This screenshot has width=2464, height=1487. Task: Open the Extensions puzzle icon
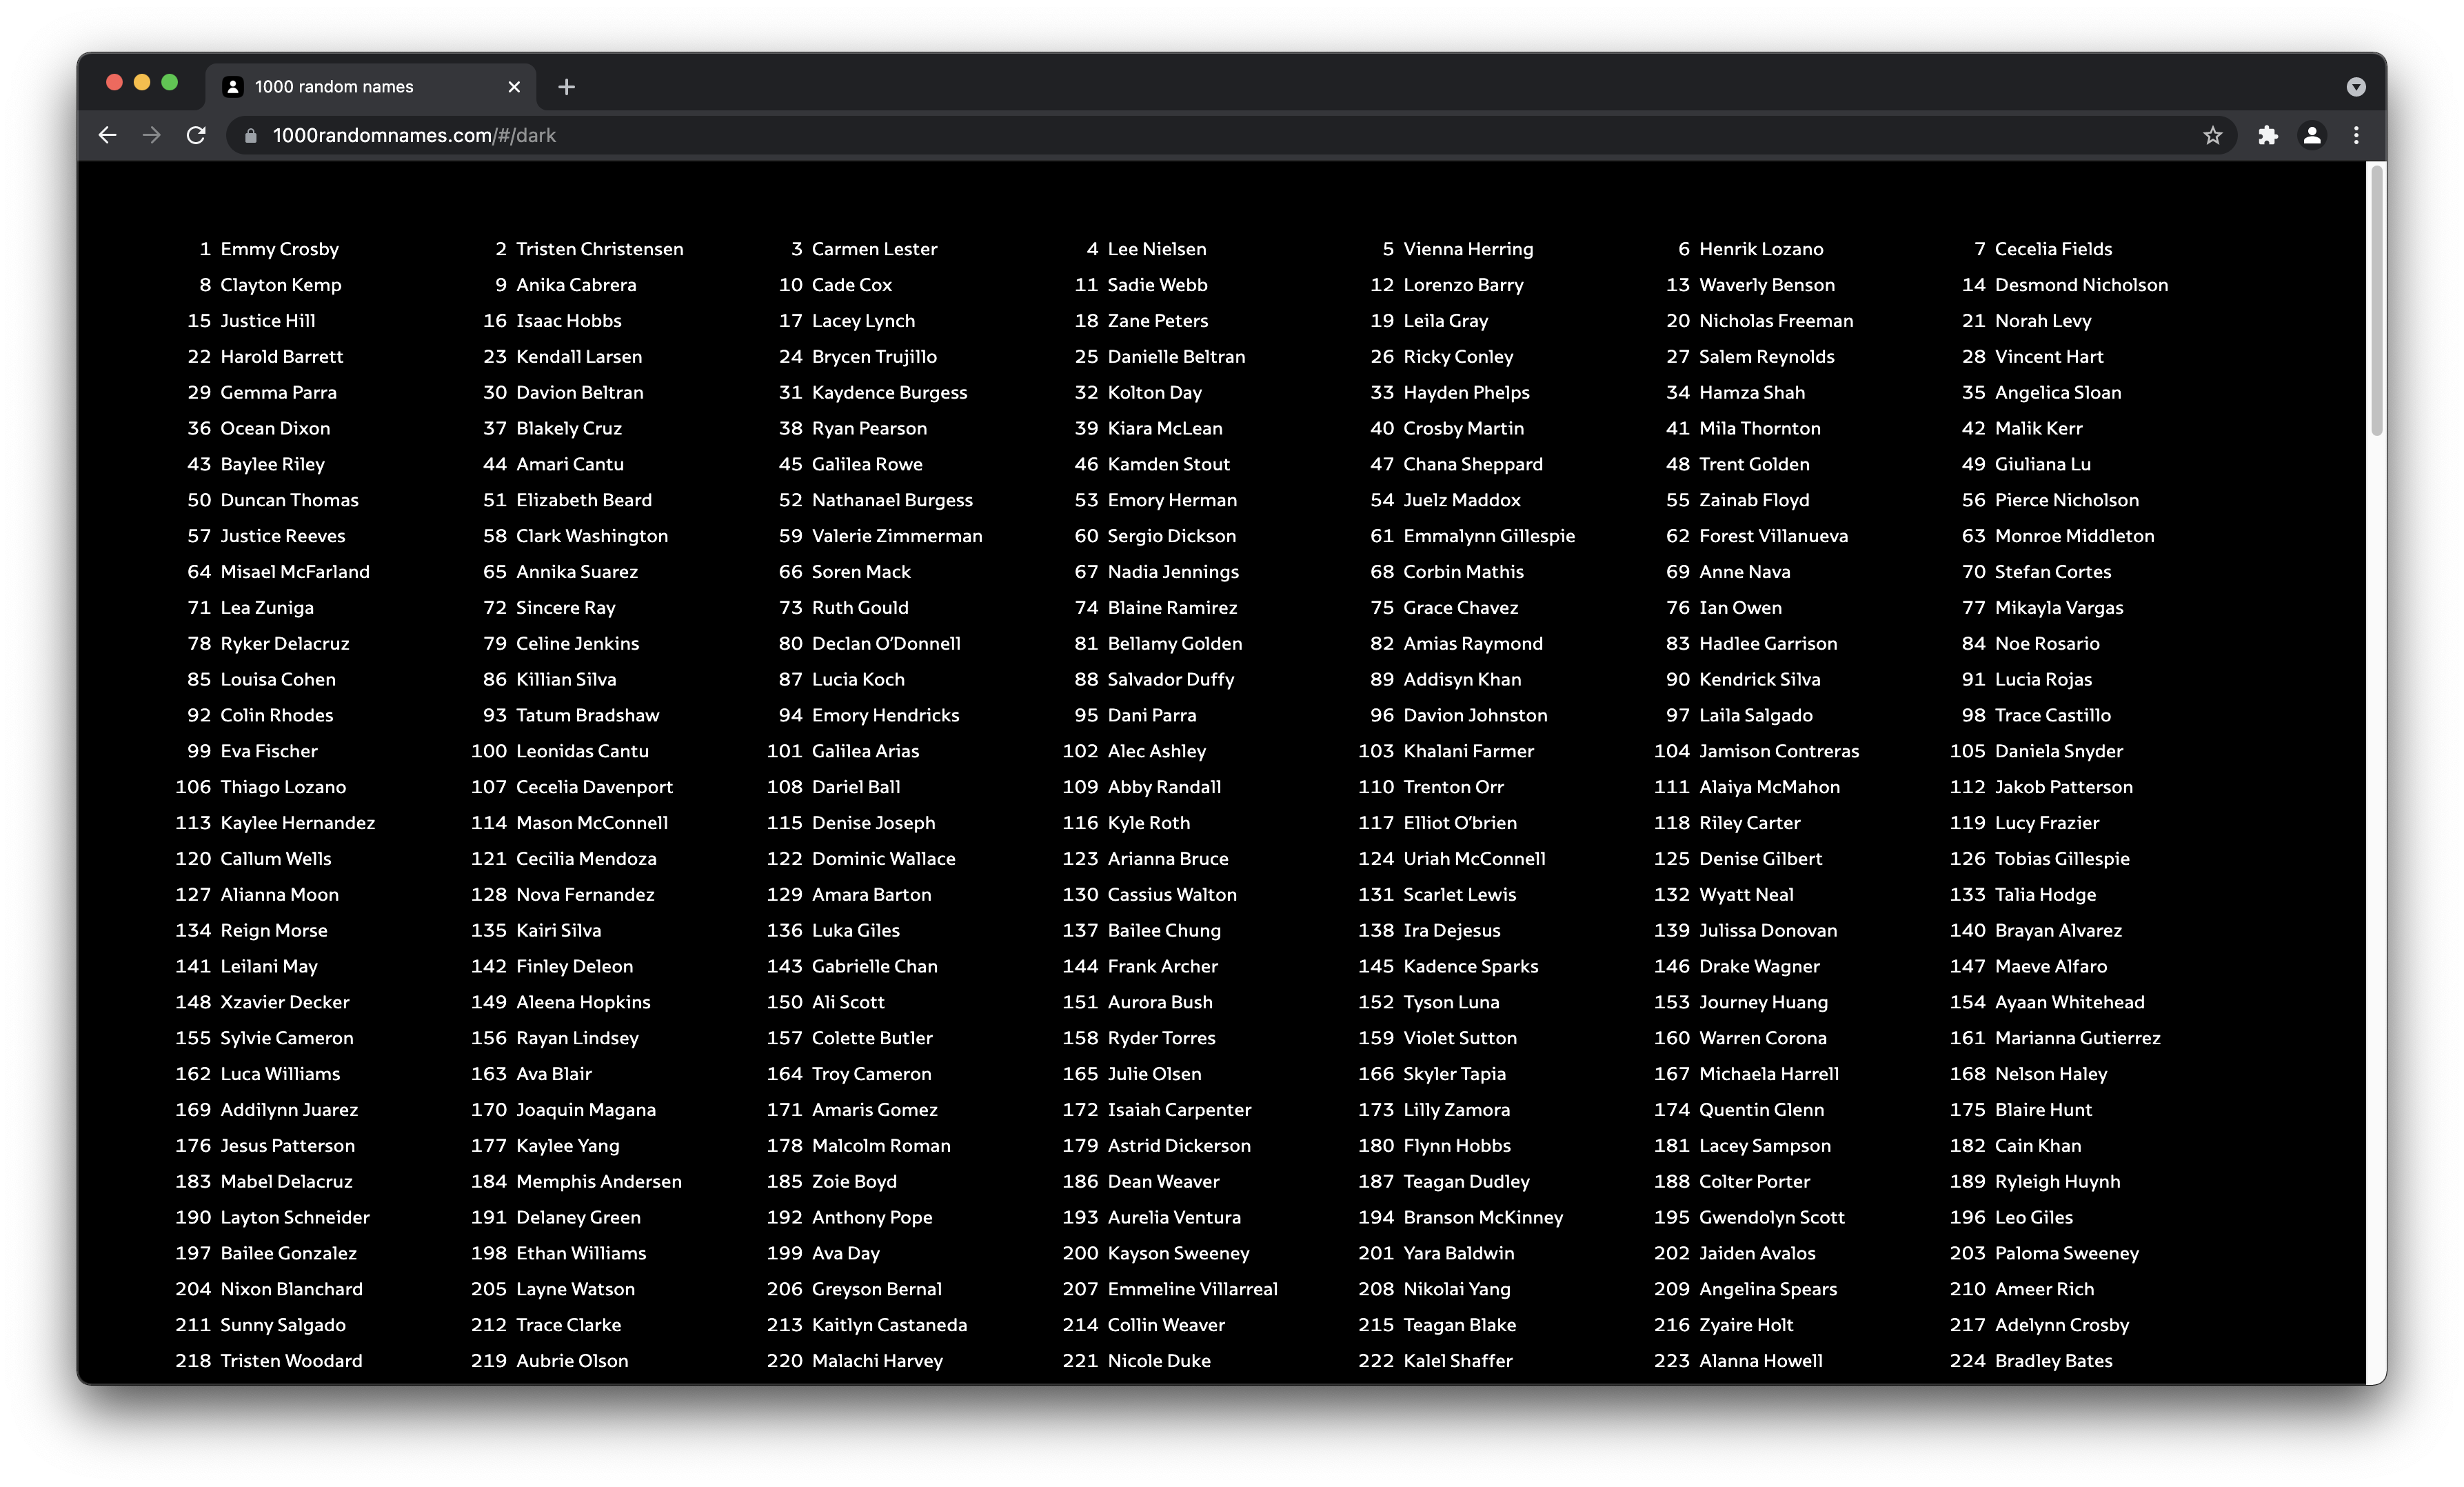click(x=2267, y=135)
